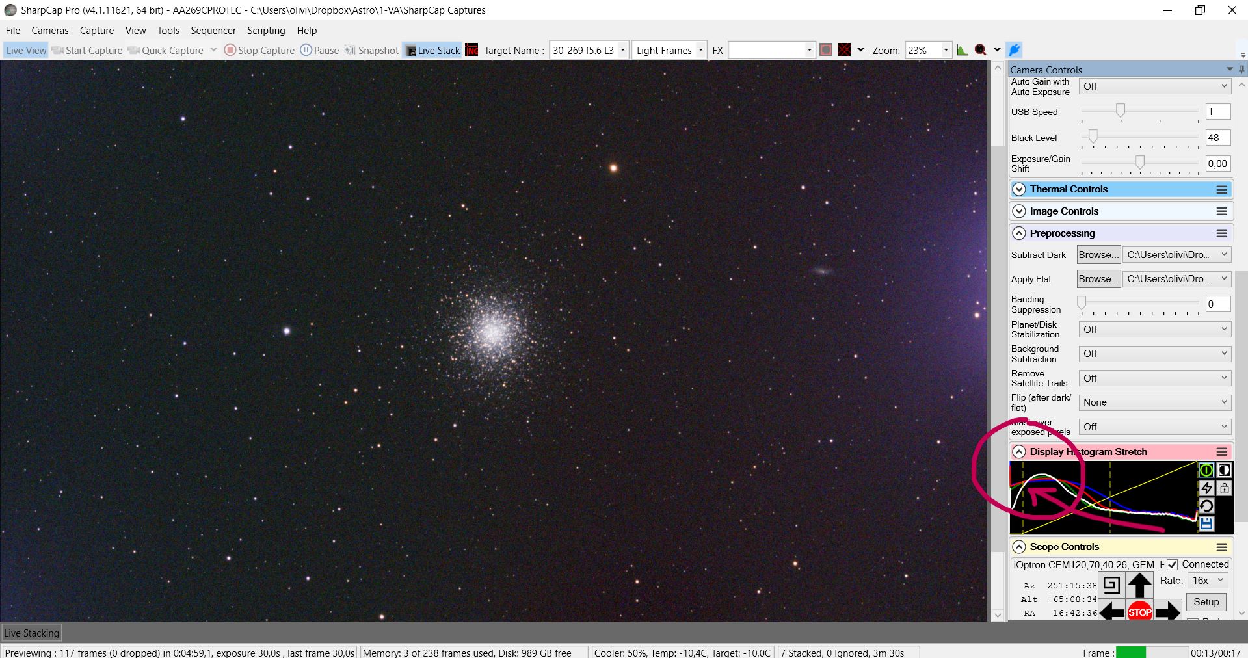This screenshot has width=1248, height=658.
Task: Click Start Capture in the toolbar
Action: click(87, 50)
